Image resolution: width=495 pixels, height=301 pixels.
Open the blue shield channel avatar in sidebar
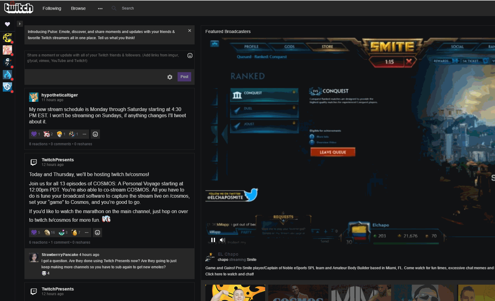(7, 87)
